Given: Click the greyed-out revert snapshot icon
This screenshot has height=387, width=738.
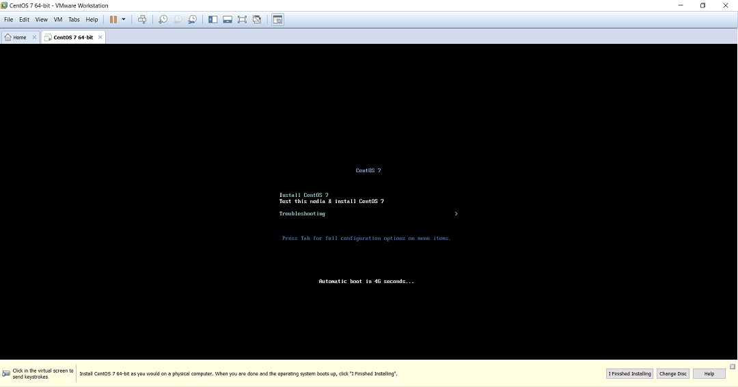Looking at the screenshot, I should 178,19.
